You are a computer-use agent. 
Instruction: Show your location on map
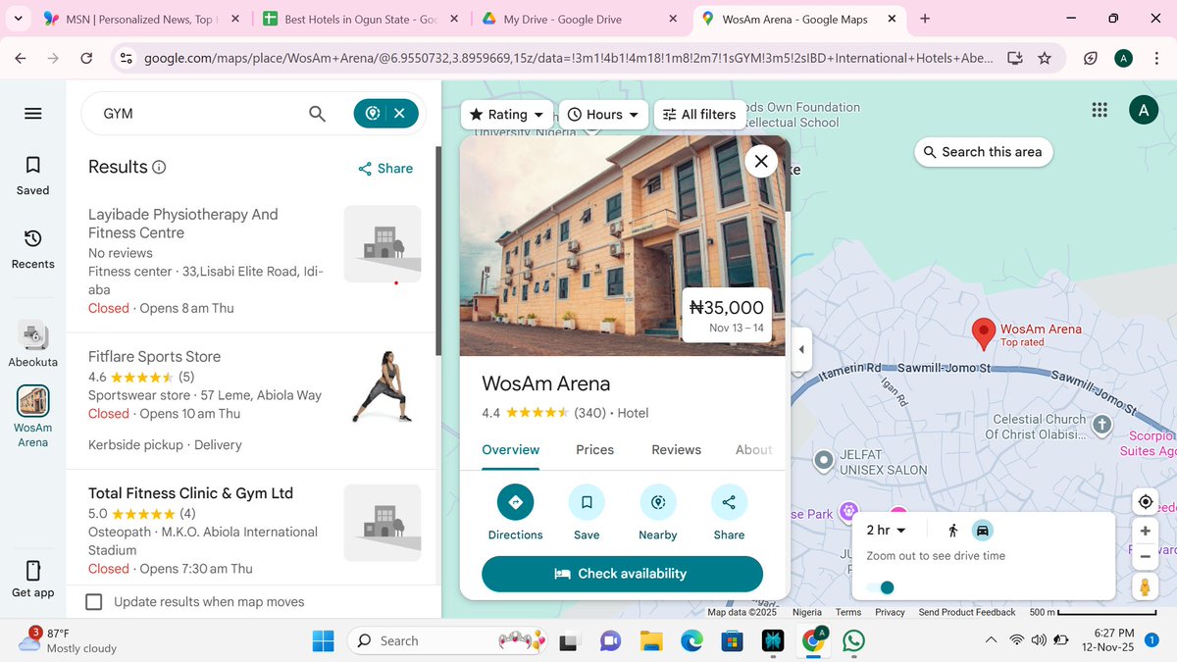pos(1145,502)
